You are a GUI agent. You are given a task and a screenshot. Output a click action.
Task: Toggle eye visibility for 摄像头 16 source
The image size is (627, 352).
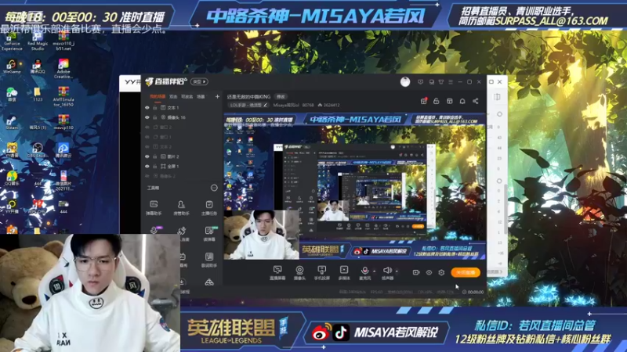pyautogui.click(x=147, y=117)
